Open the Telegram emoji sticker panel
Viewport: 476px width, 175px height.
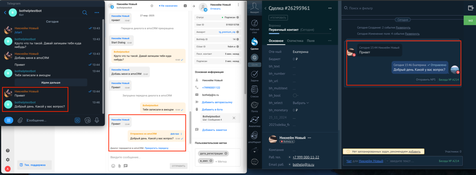pyautogui.click(x=88, y=120)
